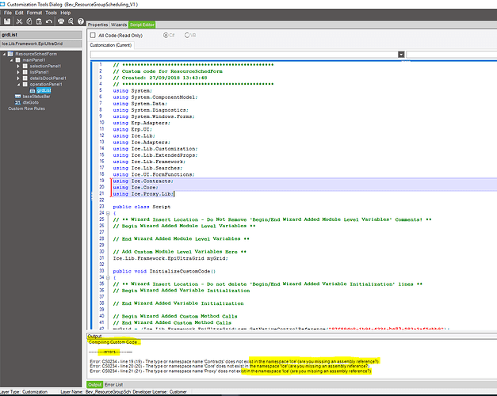Click the line 21 CS0234 'Proxy' error
The image size is (497, 396).
point(231,371)
